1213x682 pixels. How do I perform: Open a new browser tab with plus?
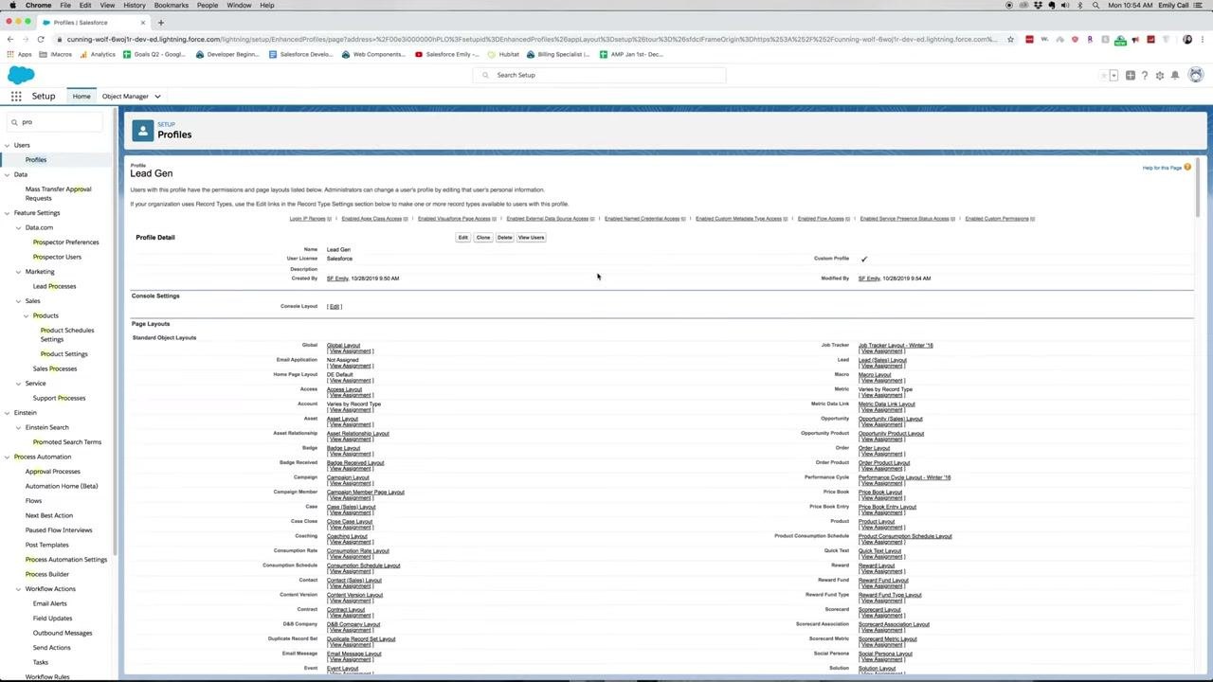coord(160,22)
